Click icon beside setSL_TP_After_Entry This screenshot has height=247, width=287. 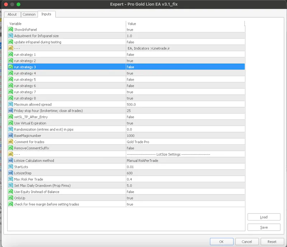pos(11,117)
